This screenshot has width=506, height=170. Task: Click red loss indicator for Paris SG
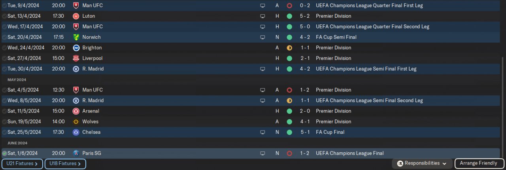289,153
